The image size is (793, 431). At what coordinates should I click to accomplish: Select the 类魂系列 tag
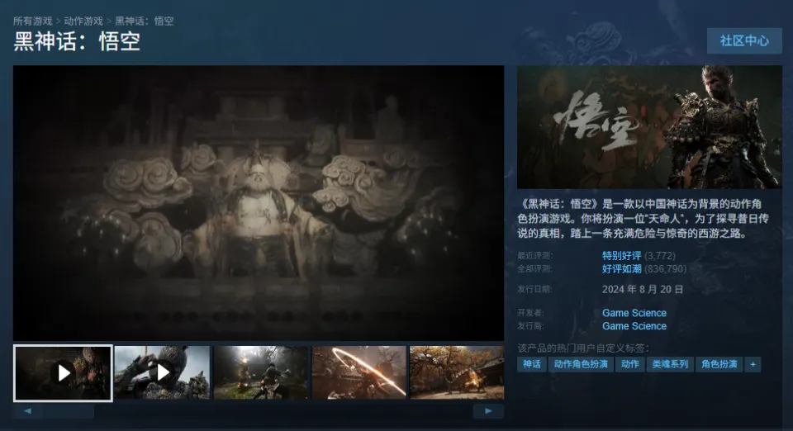click(670, 364)
